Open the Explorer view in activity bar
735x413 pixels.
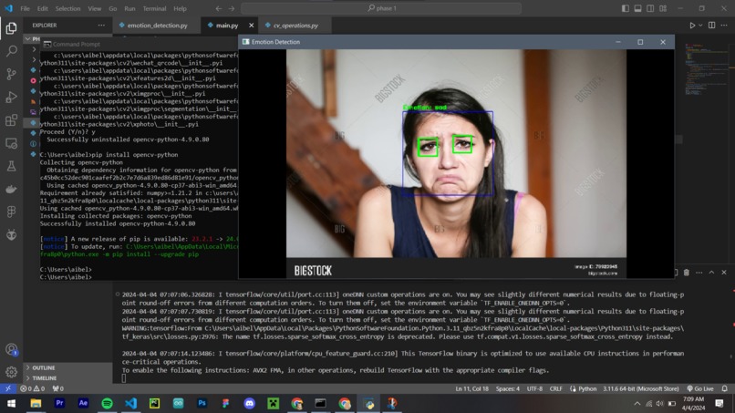pyautogui.click(x=11, y=28)
